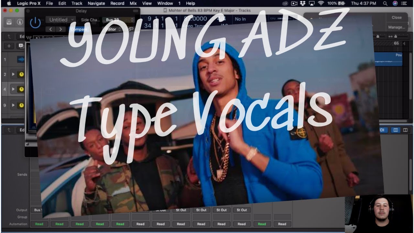
Task: Expand track 4 disclosure triangle
Action: tap(13, 89)
